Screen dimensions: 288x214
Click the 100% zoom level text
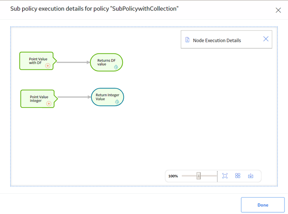pos(173,176)
